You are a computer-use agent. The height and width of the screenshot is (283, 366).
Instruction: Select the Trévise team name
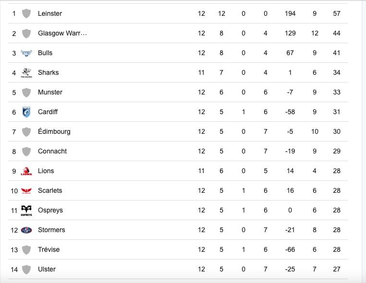tap(49, 249)
